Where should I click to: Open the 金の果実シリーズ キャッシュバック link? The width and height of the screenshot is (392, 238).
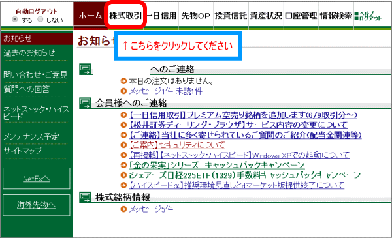click(x=217, y=165)
